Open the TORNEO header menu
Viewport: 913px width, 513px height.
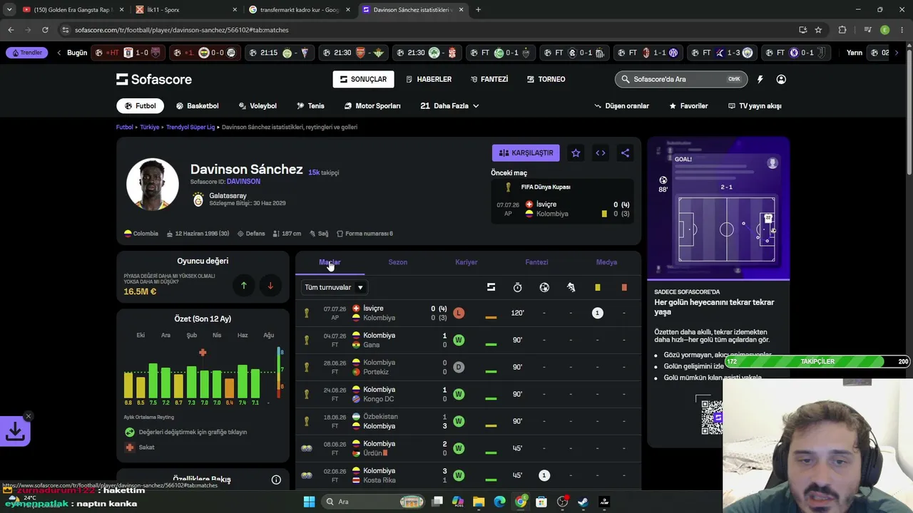pos(546,79)
